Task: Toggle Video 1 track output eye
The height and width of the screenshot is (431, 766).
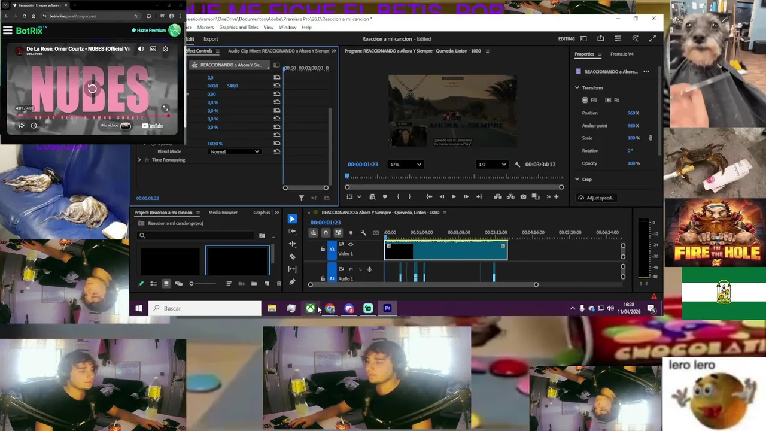Action: pos(351,244)
